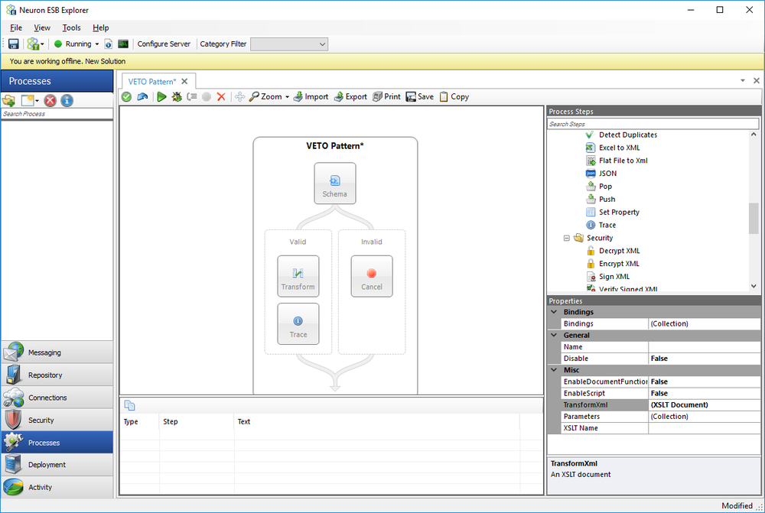Click the green play arrow to test process
Viewport: 765px width, 513px height.
pos(161,96)
